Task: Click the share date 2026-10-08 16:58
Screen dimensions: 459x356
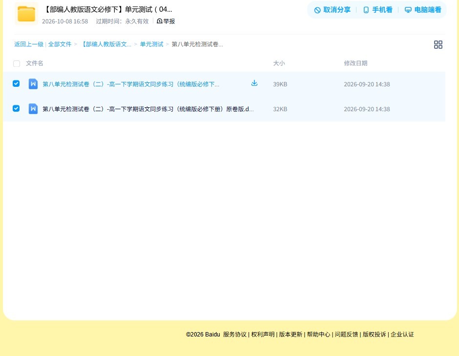Action: pos(65,21)
